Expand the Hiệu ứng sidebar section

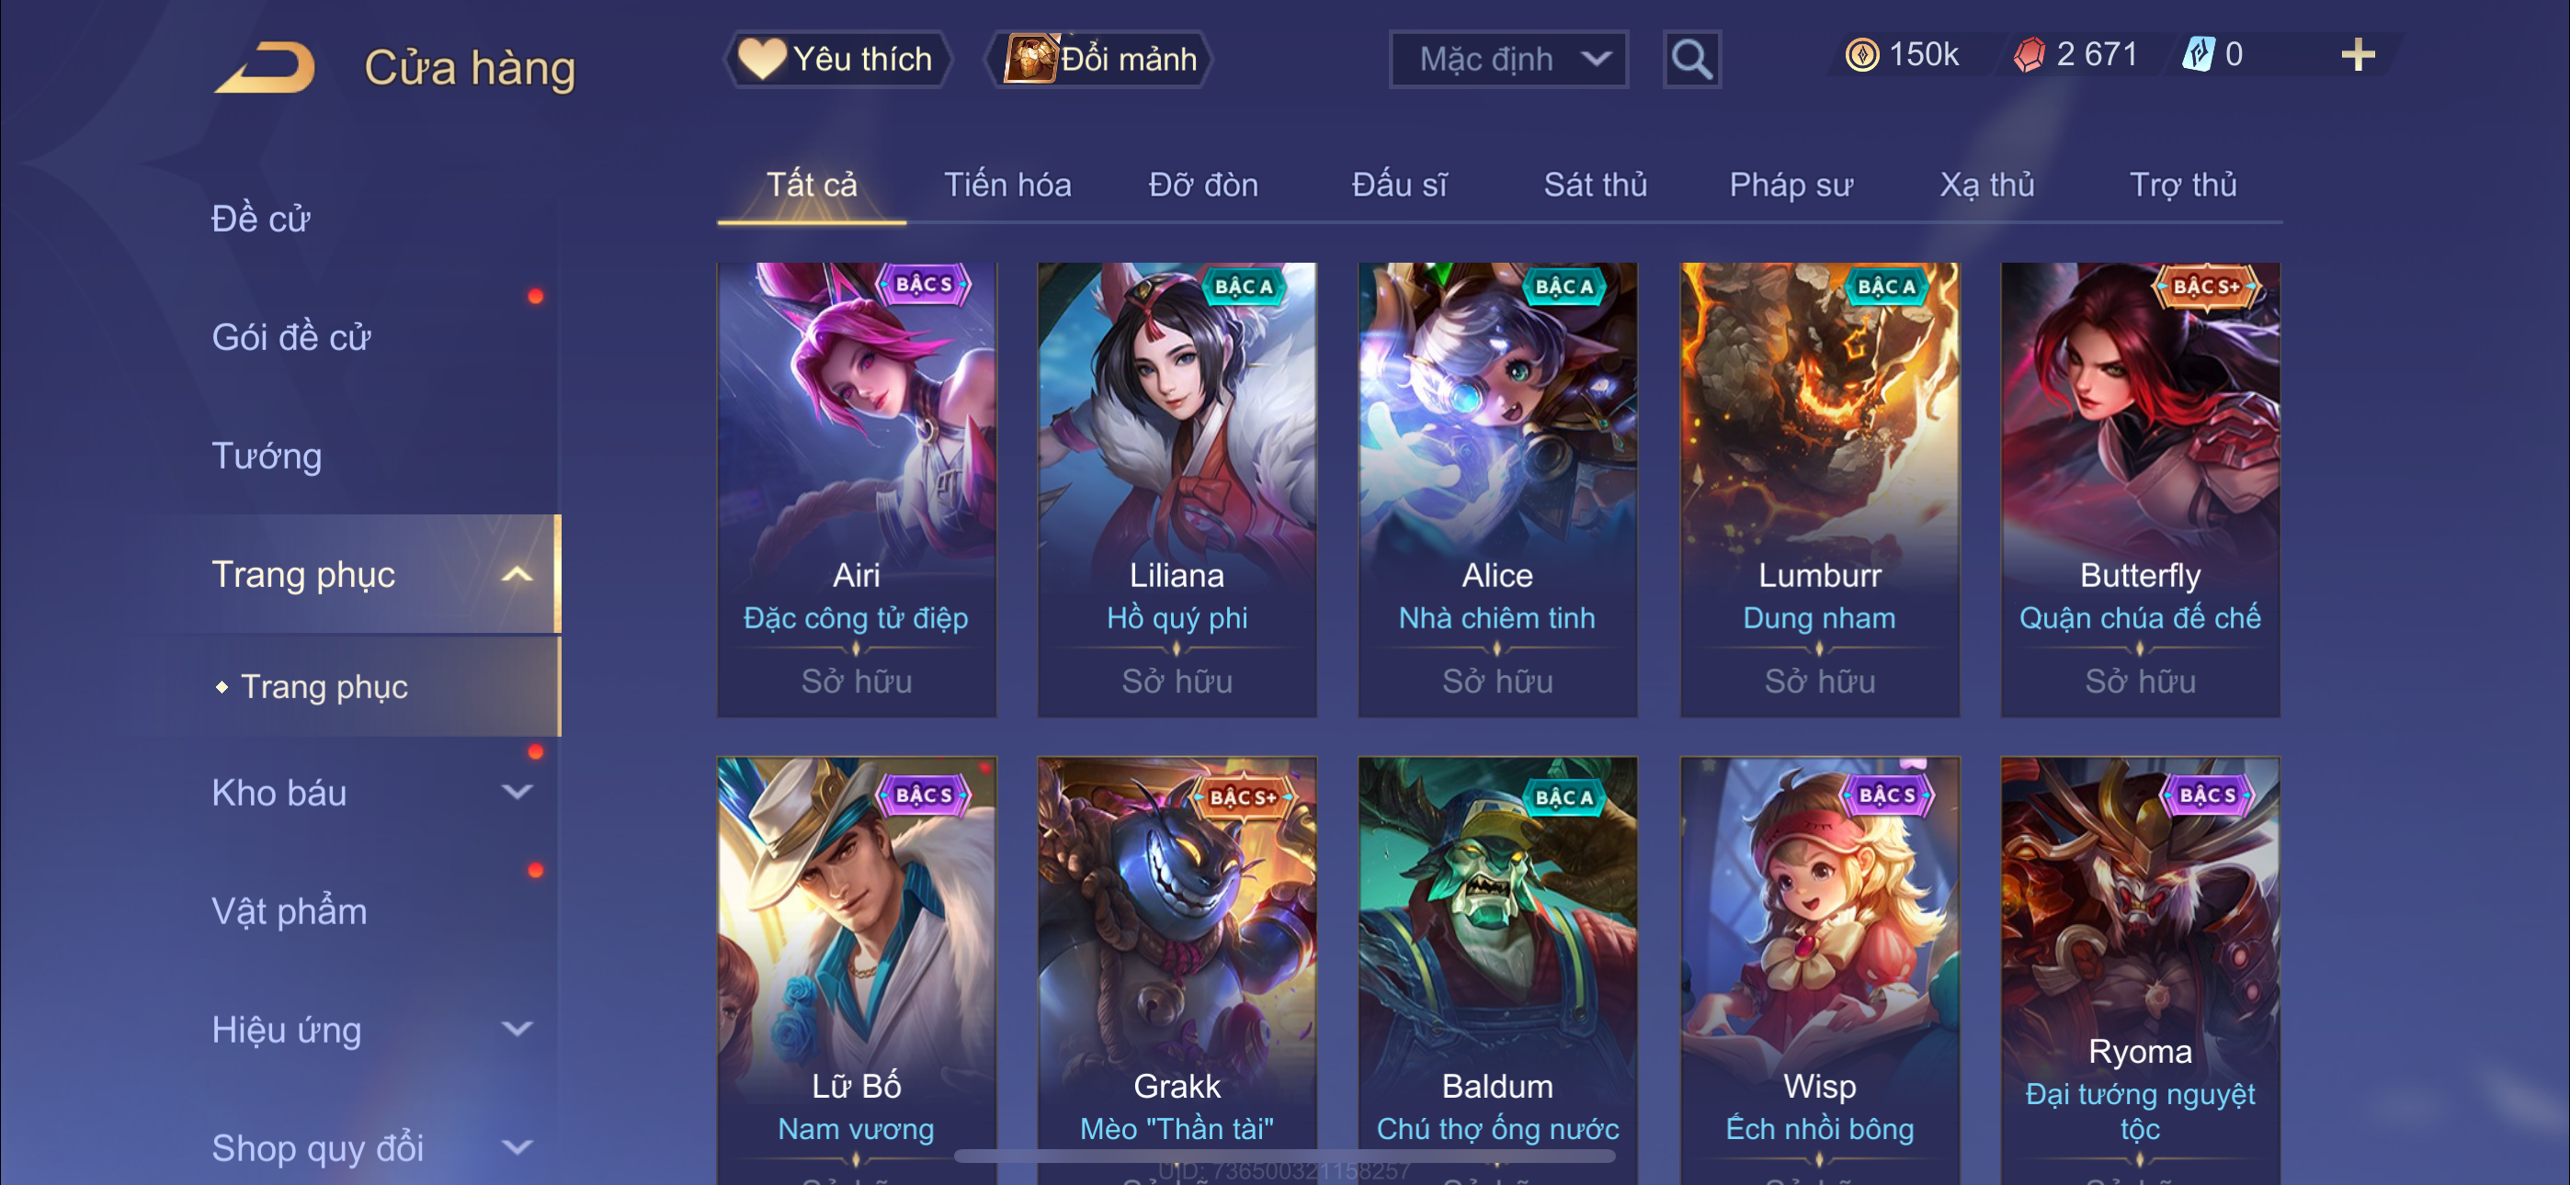click(516, 1030)
